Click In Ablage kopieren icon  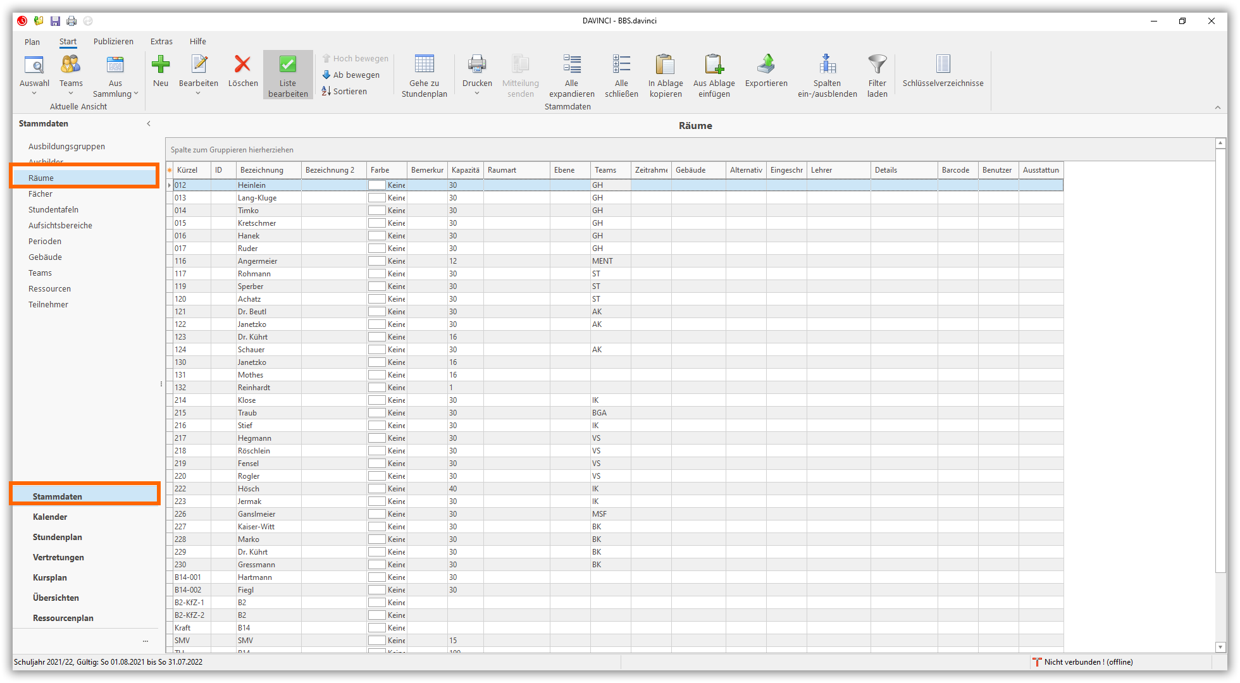click(x=665, y=64)
